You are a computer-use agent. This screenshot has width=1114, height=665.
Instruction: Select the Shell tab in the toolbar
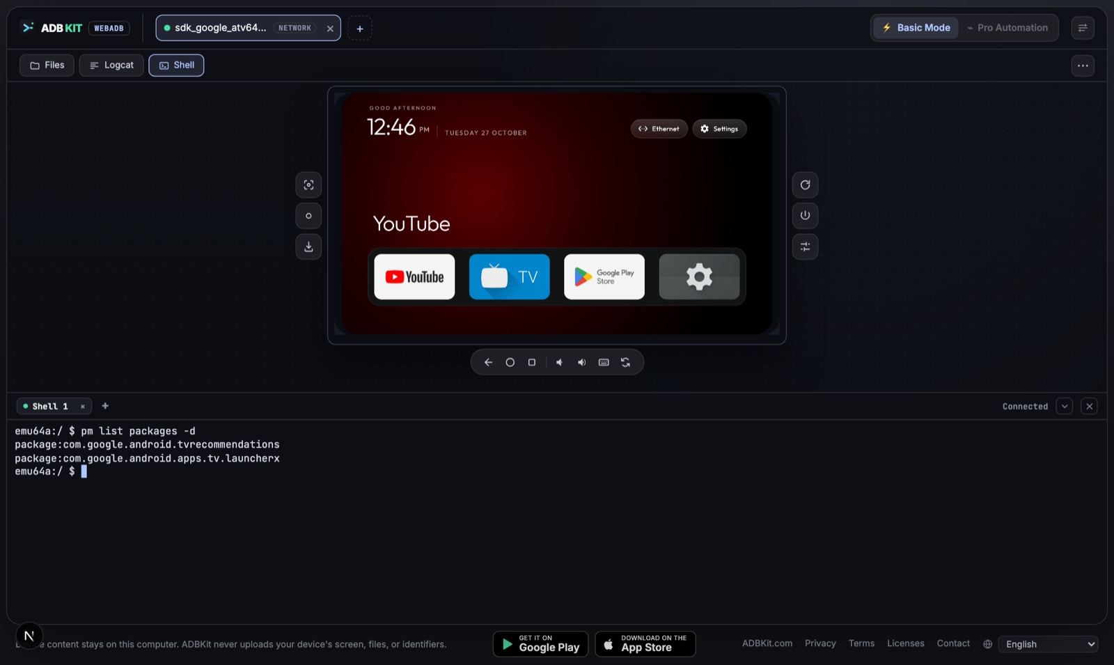coord(176,65)
